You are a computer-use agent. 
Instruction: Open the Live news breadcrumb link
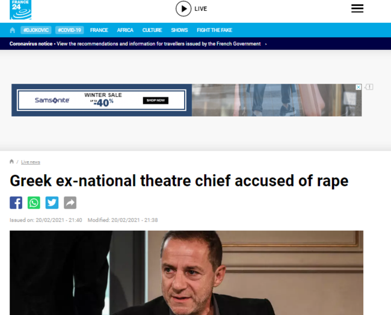31,162
